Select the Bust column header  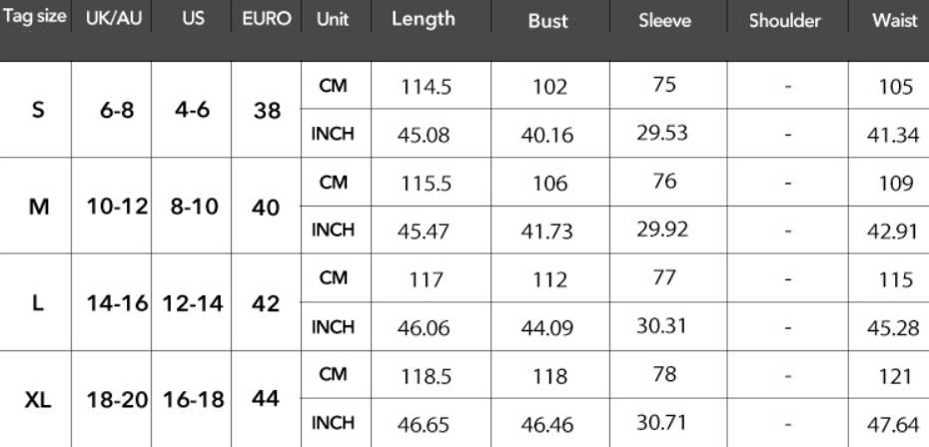click(x=547, y=20)
